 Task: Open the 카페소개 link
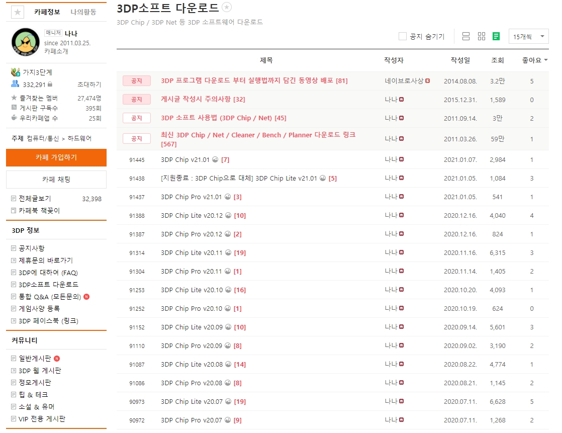tap(56, 51)
